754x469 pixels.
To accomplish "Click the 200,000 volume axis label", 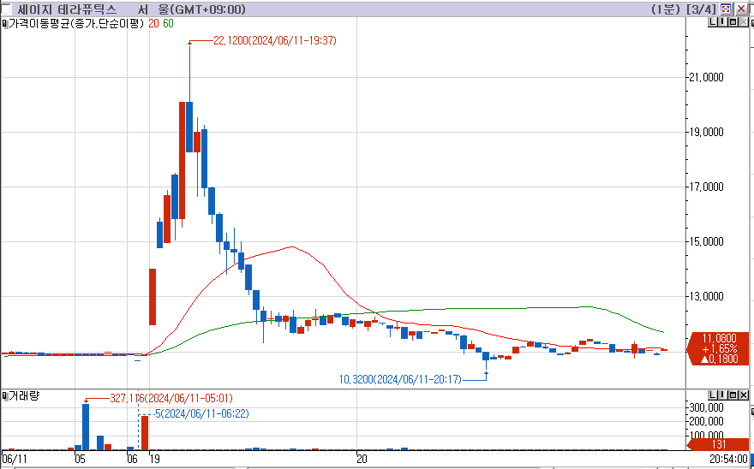I will (706, 421).
